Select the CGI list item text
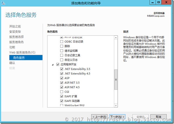The height and width of the screenshot is (124, 174). point(67,92)
